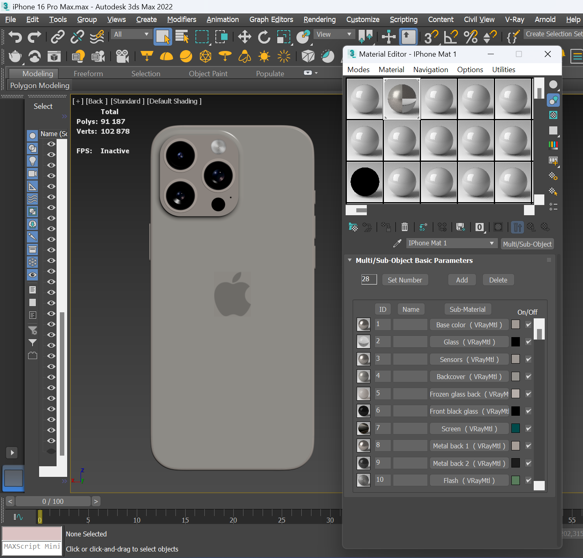Open the Rendering menu

tap(319, 20)
